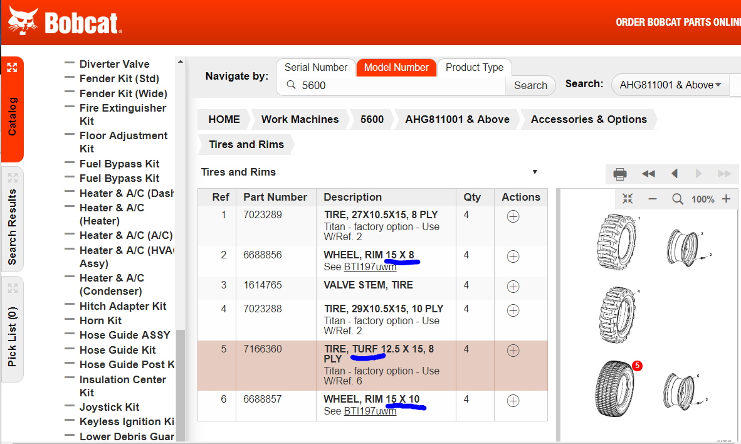Select the Serial Number tab

click(316, 67)
